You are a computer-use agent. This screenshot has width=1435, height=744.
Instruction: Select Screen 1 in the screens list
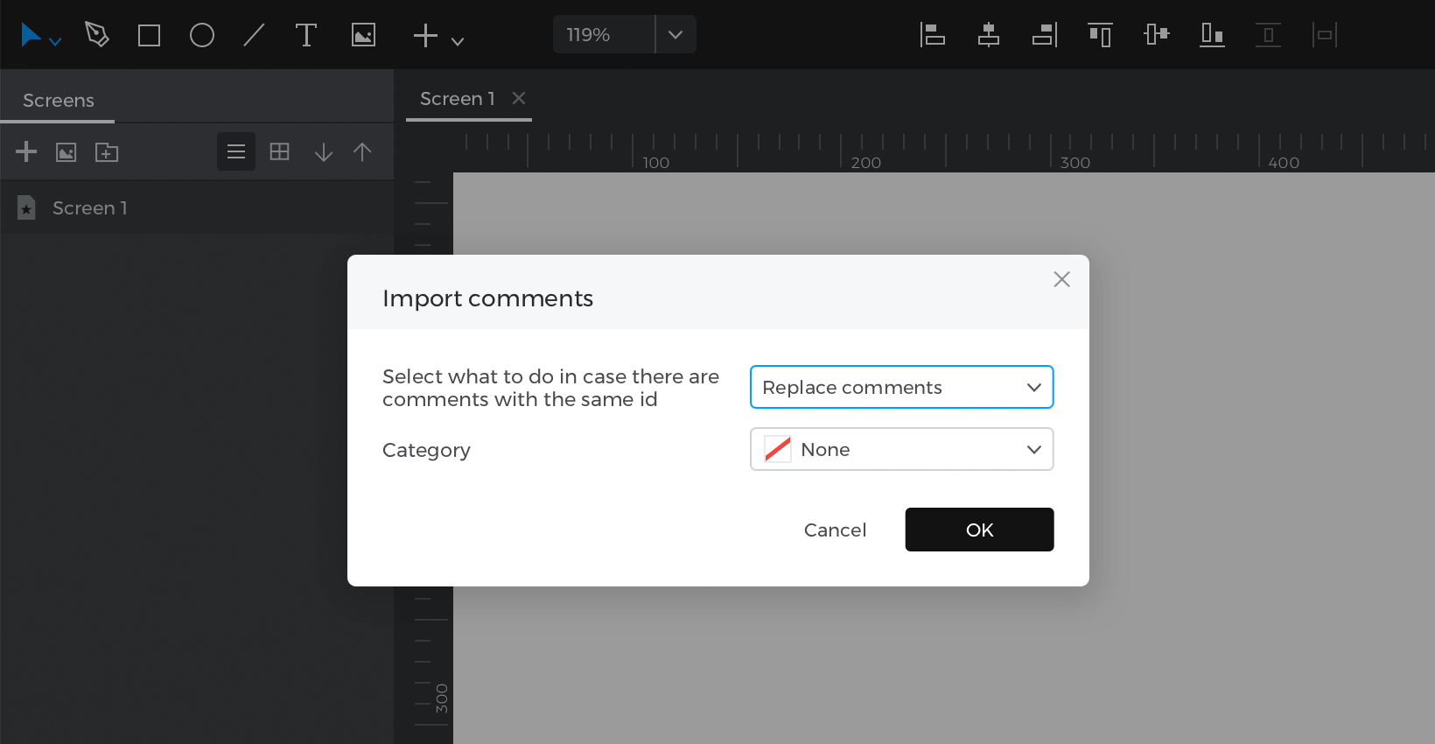coord(89,207)
